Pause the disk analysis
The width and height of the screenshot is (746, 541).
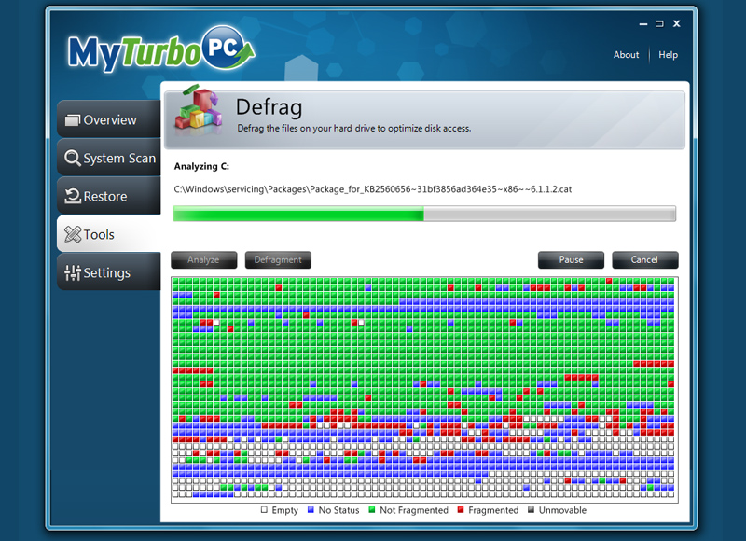(x=571, y=260)
